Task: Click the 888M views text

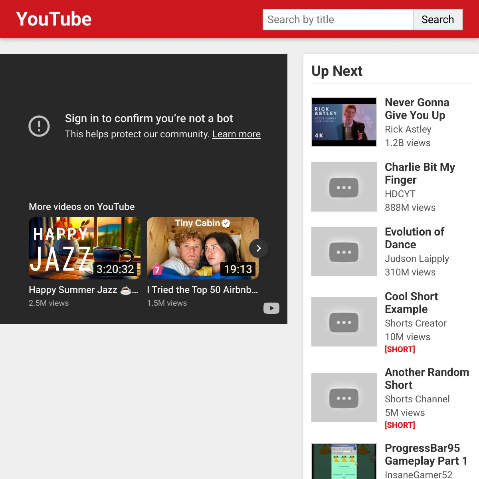Action: click(410, 208)
